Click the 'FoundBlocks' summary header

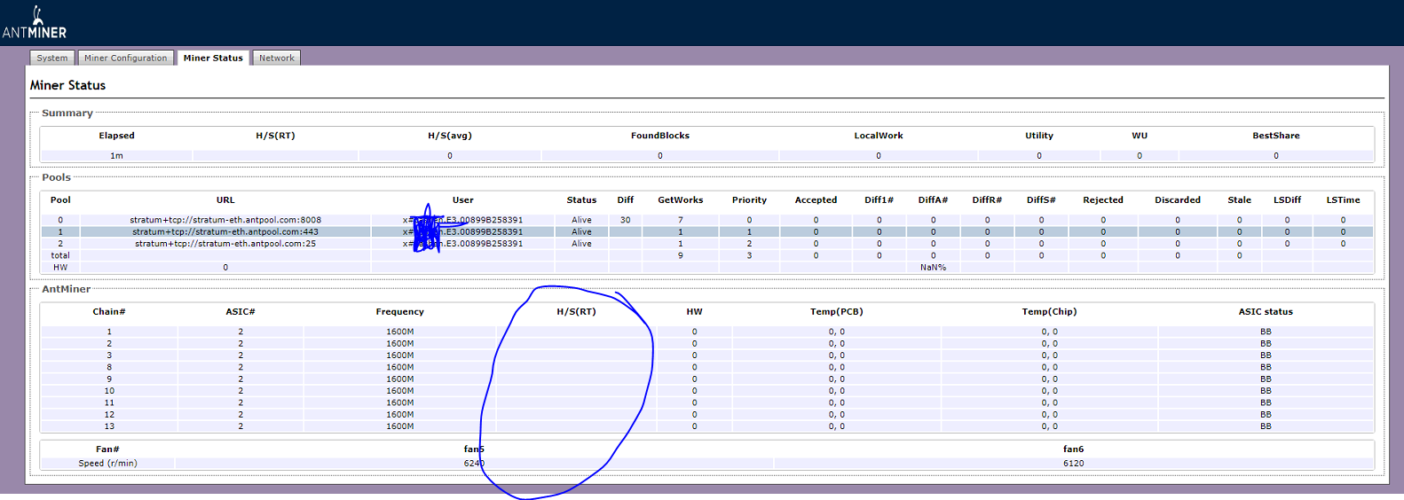pyautogui.click(x=660, y=136)
